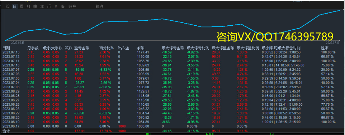The image size is (345, 135).
Task: Select the 2023.07.03 table row date
Action: pyautogui.click(x=11, y=87)
